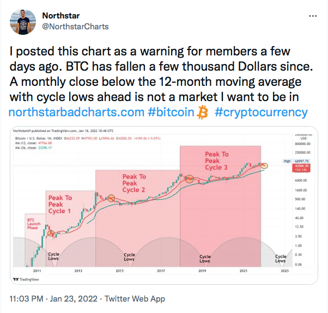328x313 pixels.
Task: Expand the Bitcoin chart image
Action: [163, 206]
